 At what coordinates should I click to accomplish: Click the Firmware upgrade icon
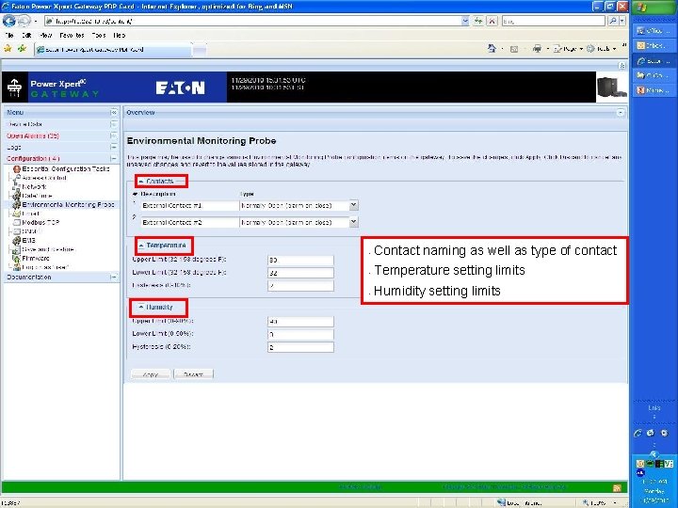coord(17,259)
